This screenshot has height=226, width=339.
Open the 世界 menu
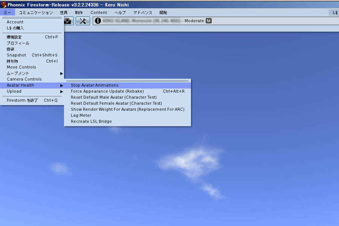tap(64, 12)
